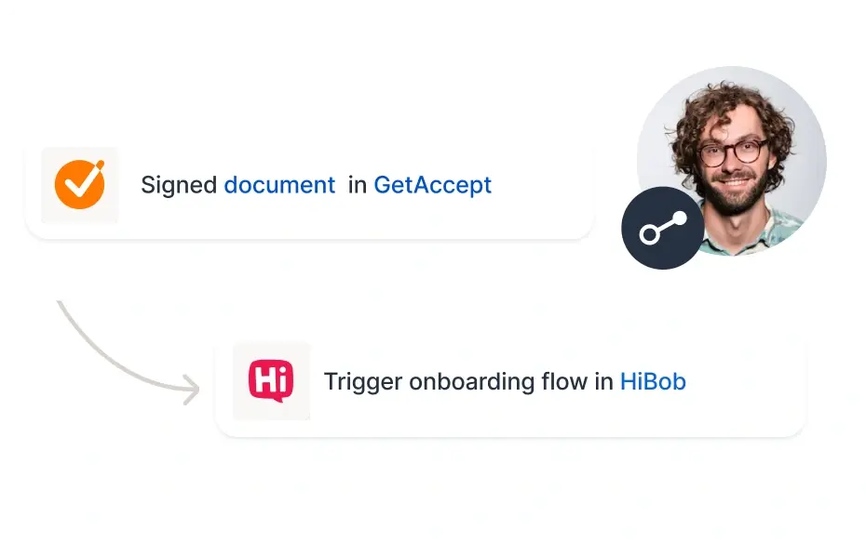Follow the blue "HiBob" link
The height and width of the screenshot is (543, 866).
click(x=653, y=381)
